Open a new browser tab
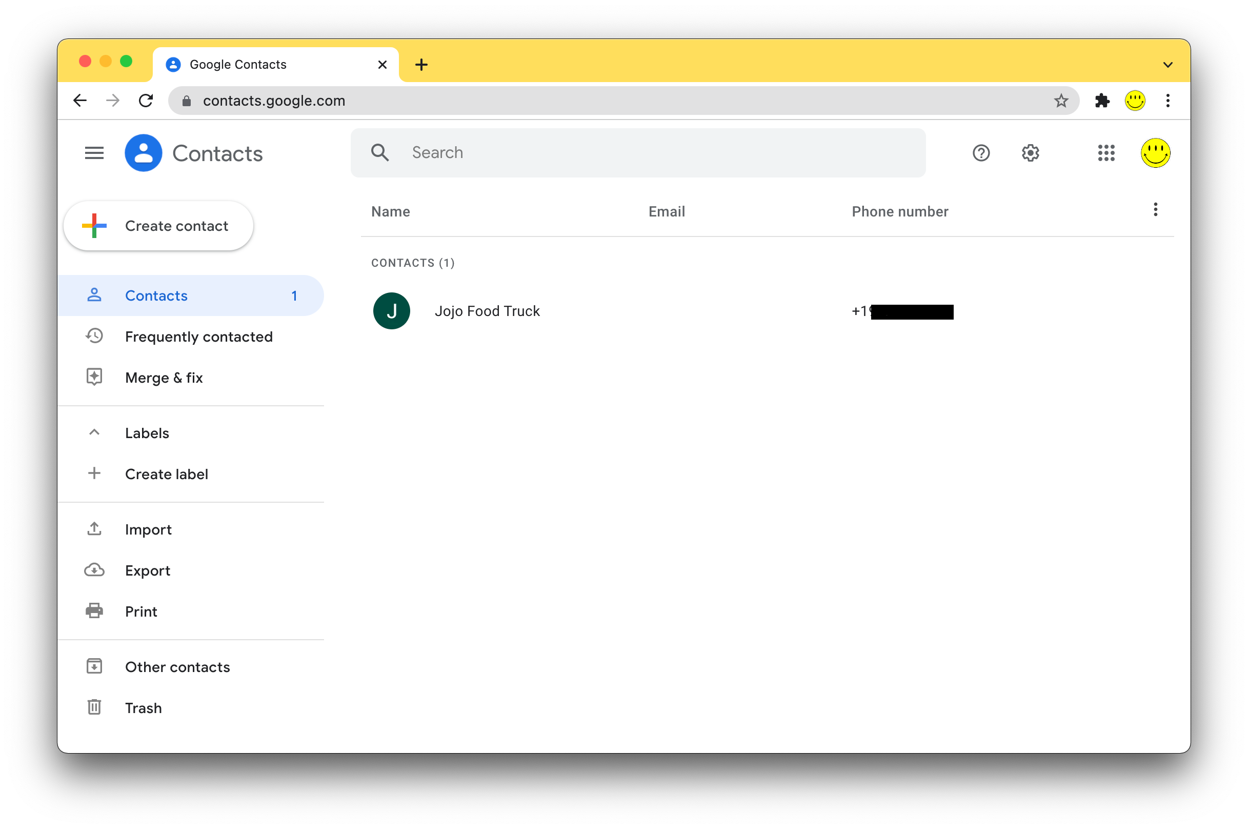 421,65
